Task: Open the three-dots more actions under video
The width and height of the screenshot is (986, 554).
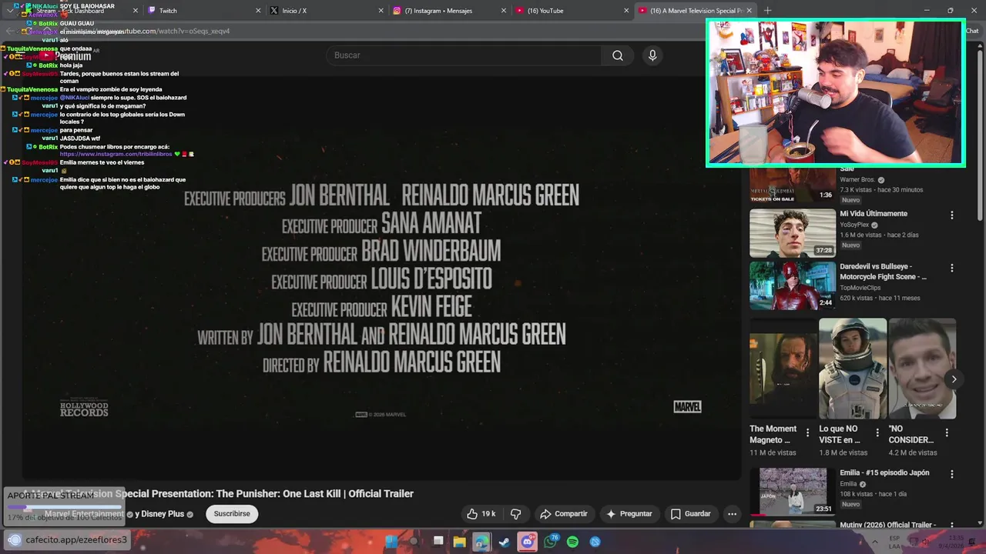Action: tap(732, 514)
